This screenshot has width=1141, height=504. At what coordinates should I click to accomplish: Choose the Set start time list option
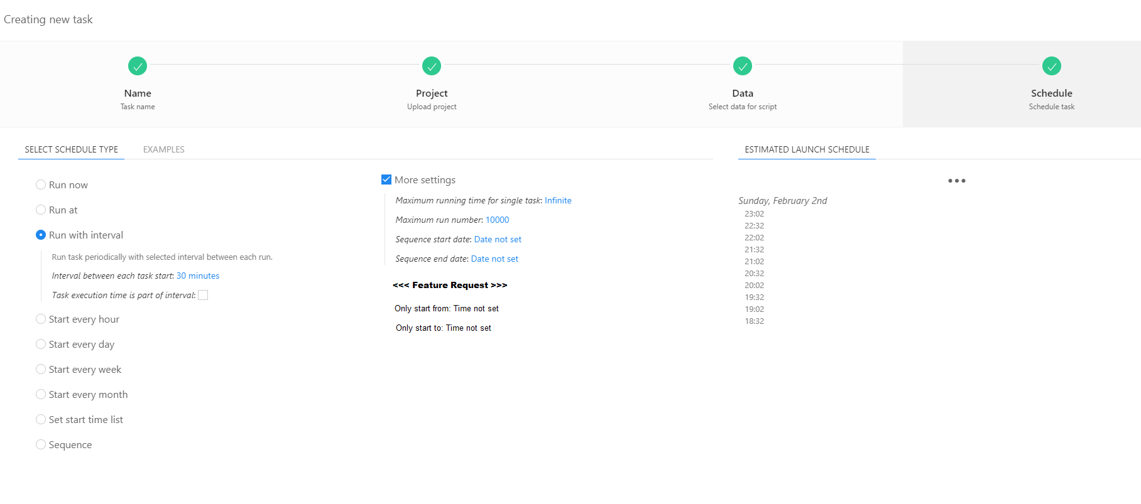click(41, 420)
